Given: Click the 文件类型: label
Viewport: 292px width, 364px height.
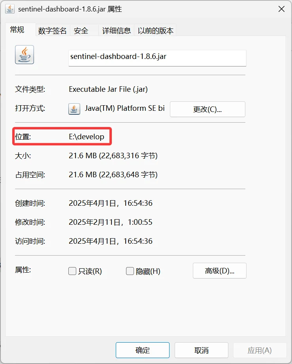Looking at the screenshot, I should pos(30,89).
